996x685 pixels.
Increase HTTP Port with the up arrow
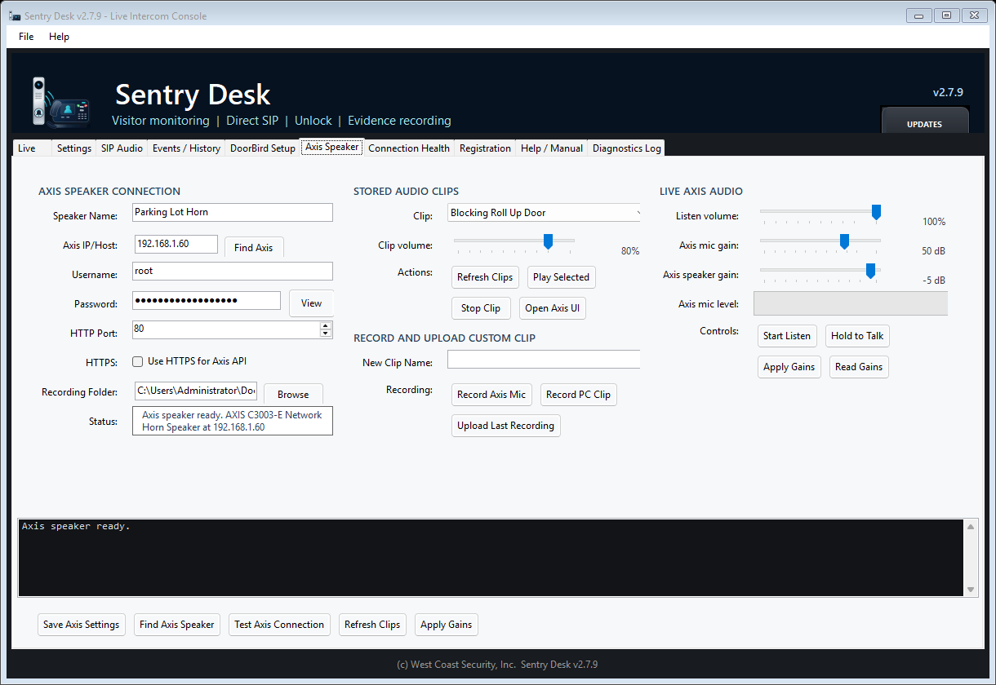[326, 325]
